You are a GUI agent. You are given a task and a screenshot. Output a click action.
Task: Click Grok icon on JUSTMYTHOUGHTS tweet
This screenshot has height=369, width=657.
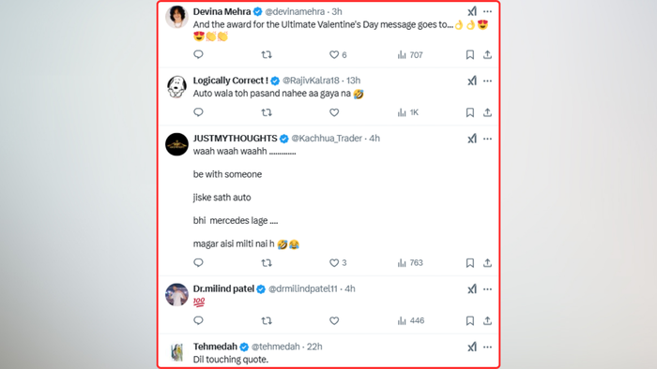pyautogui.click(x=472, y=139)
